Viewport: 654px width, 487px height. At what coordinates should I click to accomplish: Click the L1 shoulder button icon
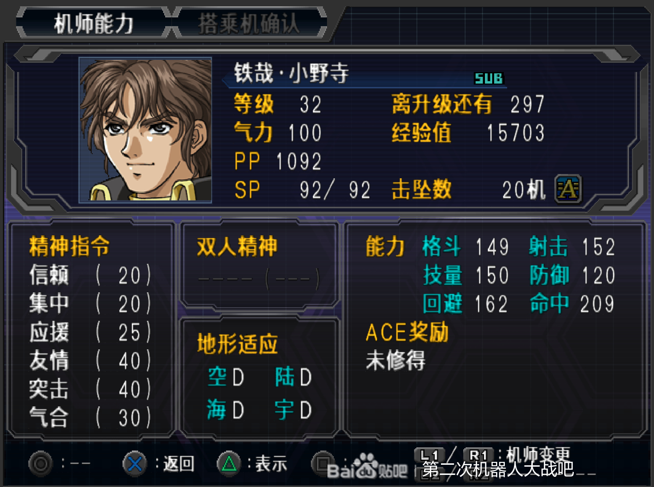pyautogui.click(x=429, y=455)
